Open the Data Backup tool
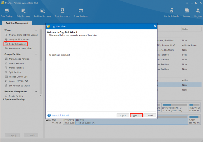Viewport: 203px width, 142px height. click(x=7, y=13)
